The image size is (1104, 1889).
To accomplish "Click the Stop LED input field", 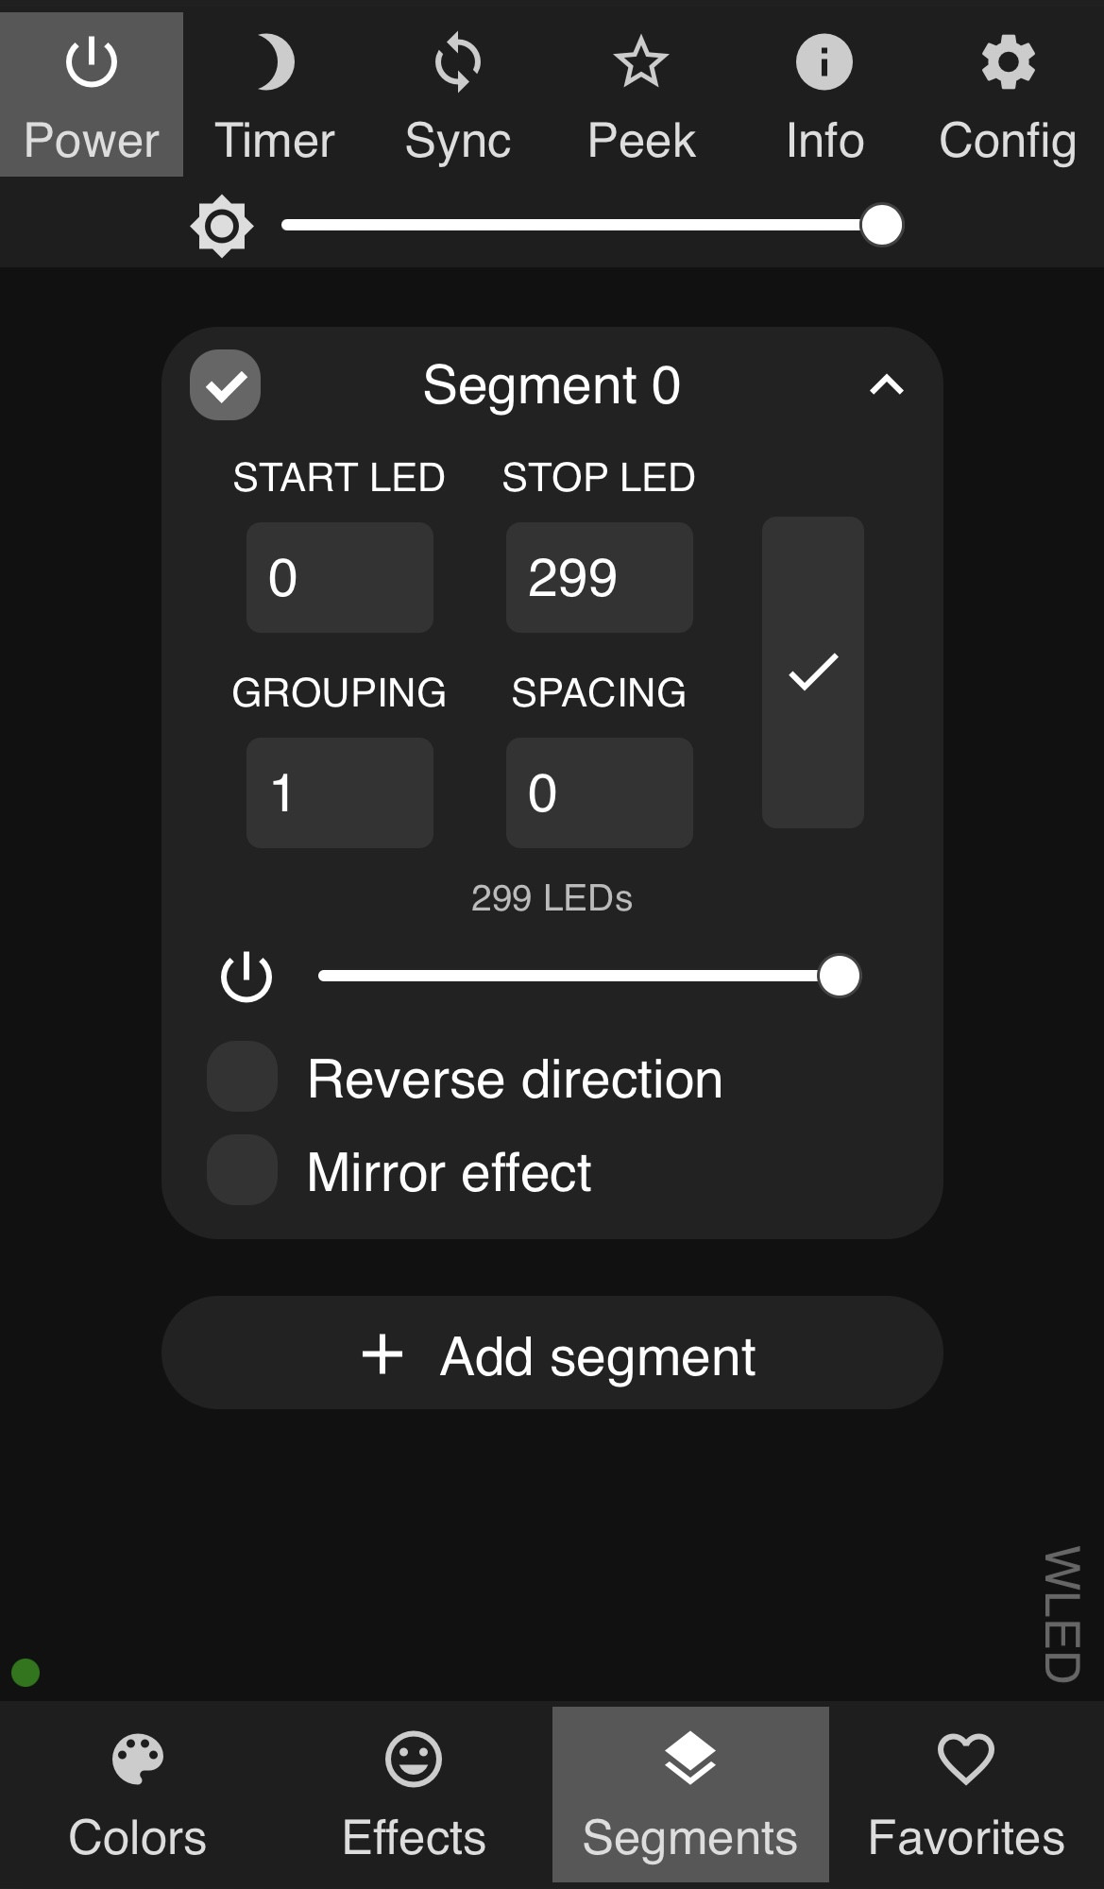I will 600,578.
